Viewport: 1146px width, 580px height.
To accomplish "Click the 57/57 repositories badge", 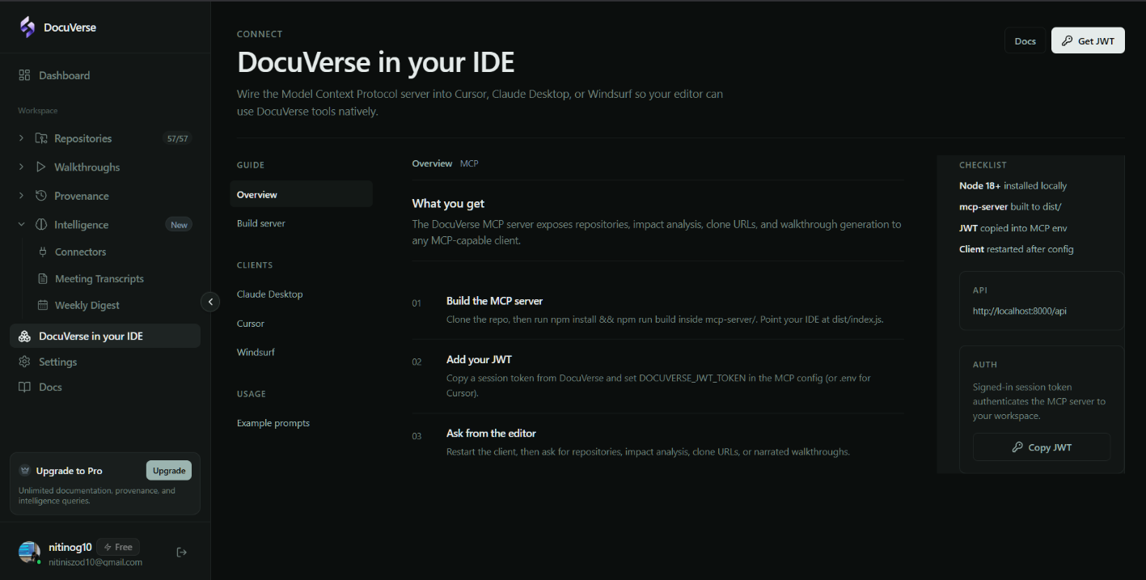I will pos(177,138).
